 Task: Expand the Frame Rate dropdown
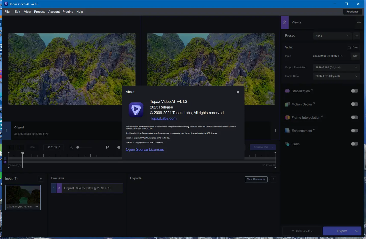click(336, 76)
